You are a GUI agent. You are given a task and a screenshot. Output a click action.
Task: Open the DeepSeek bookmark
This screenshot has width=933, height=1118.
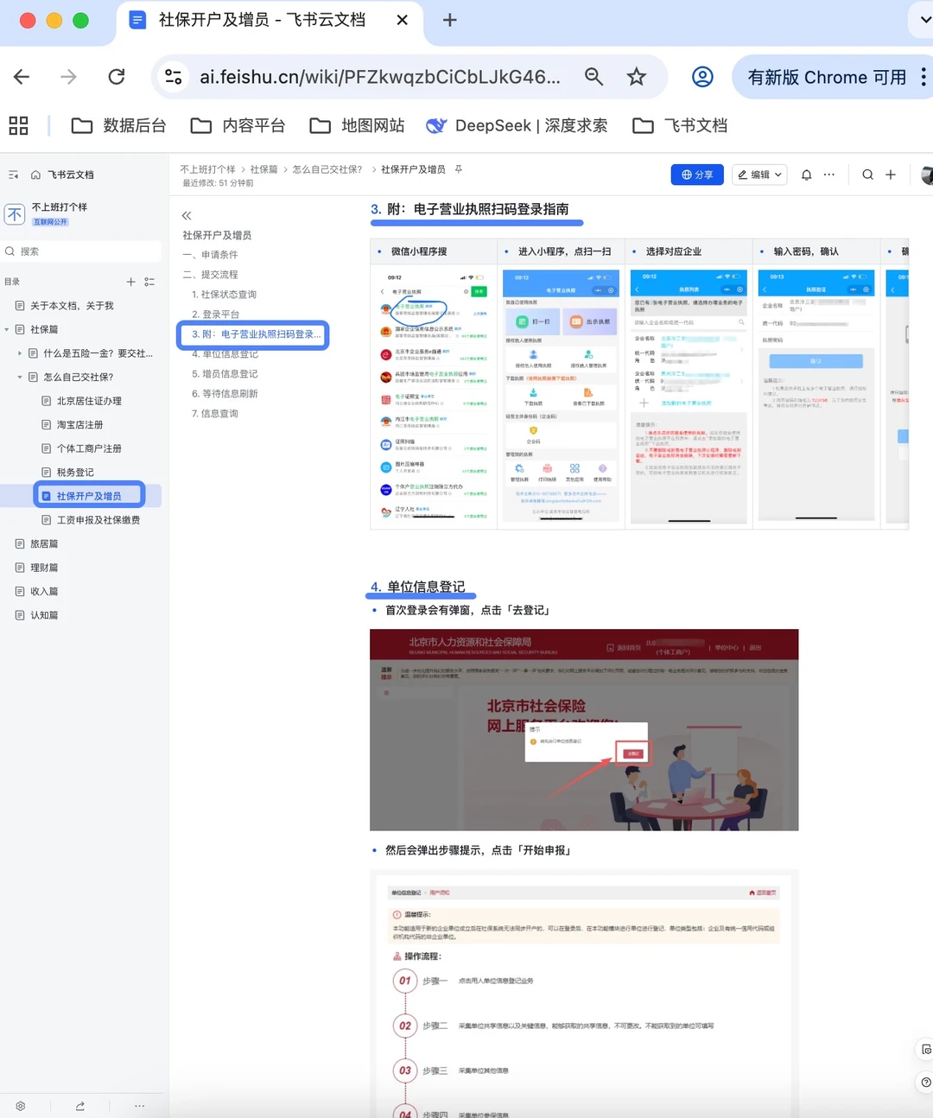pos(517,125)
